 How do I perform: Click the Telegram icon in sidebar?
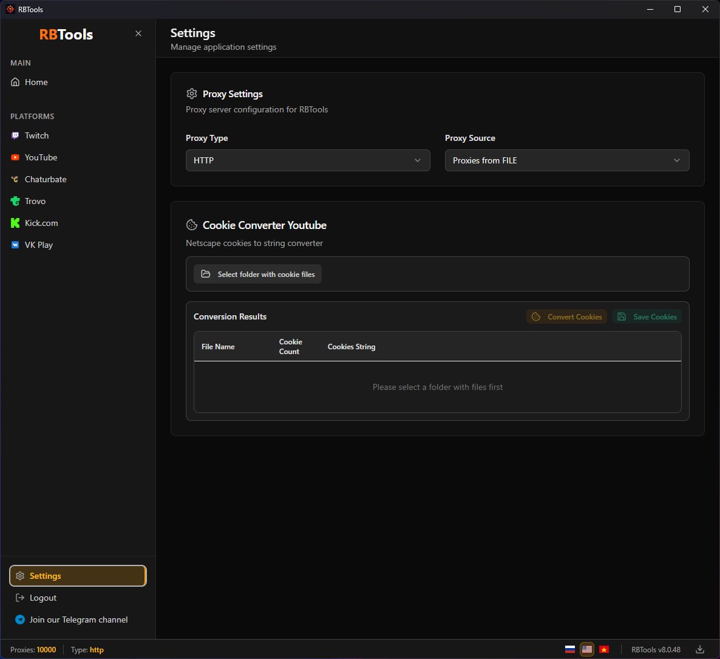(19, 620)
